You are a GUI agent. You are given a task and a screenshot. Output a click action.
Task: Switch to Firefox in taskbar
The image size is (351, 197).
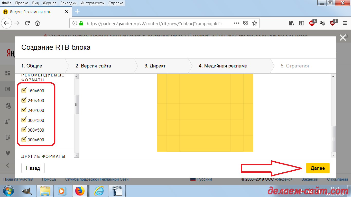pos(80,191)
